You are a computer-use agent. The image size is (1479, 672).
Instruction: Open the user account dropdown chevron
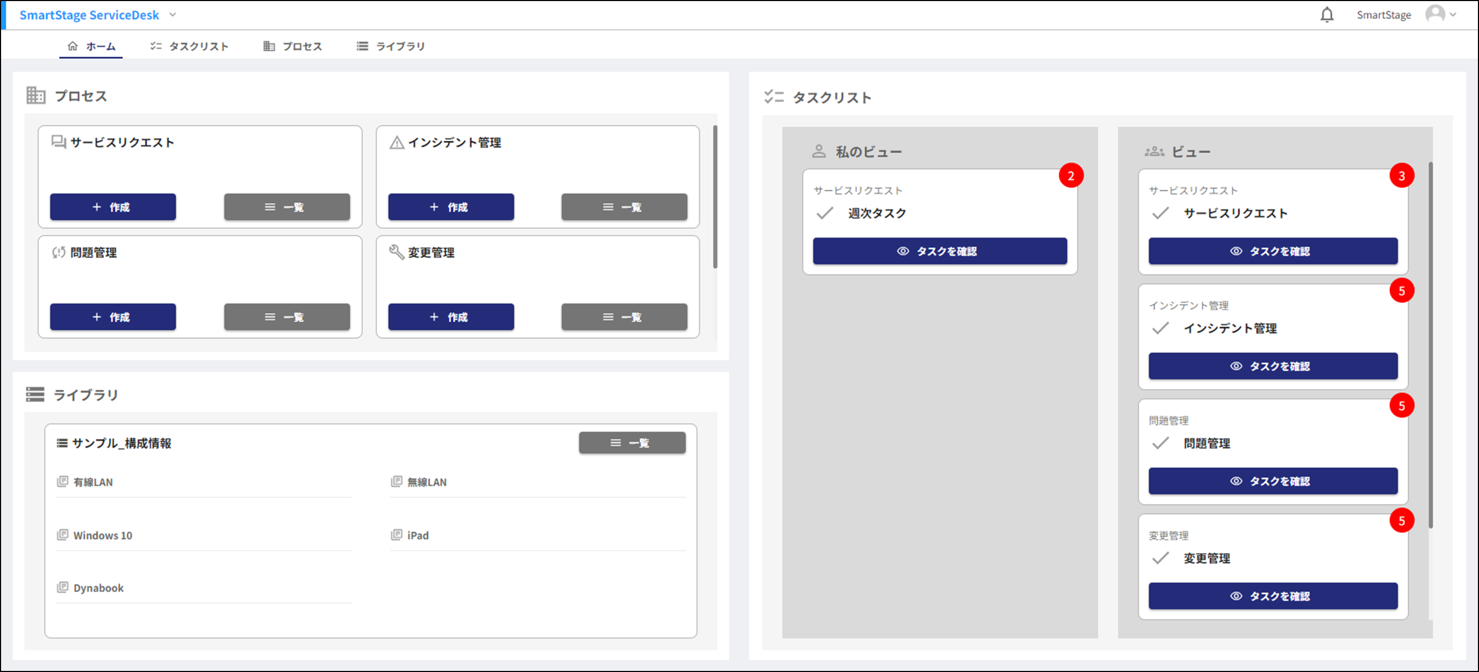[1453, 15]
